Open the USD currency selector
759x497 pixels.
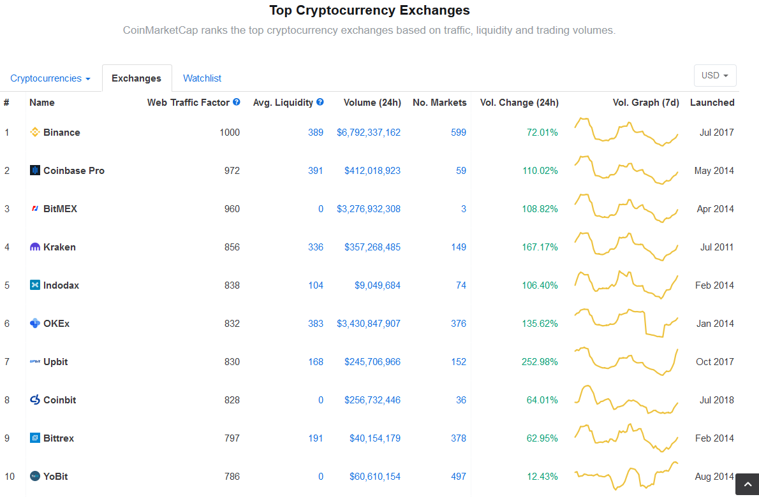715,75
